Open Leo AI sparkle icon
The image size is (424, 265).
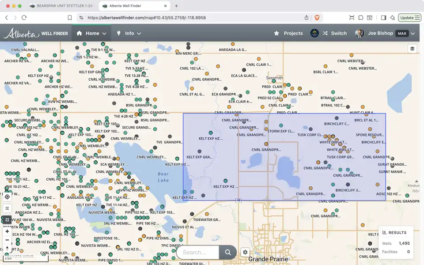coord(392,18)
